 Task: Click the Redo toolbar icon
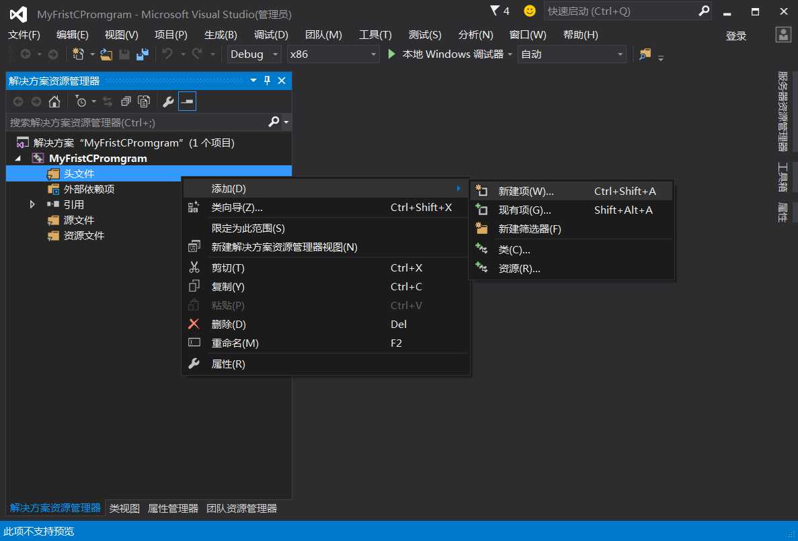click(x=197, y=54)
